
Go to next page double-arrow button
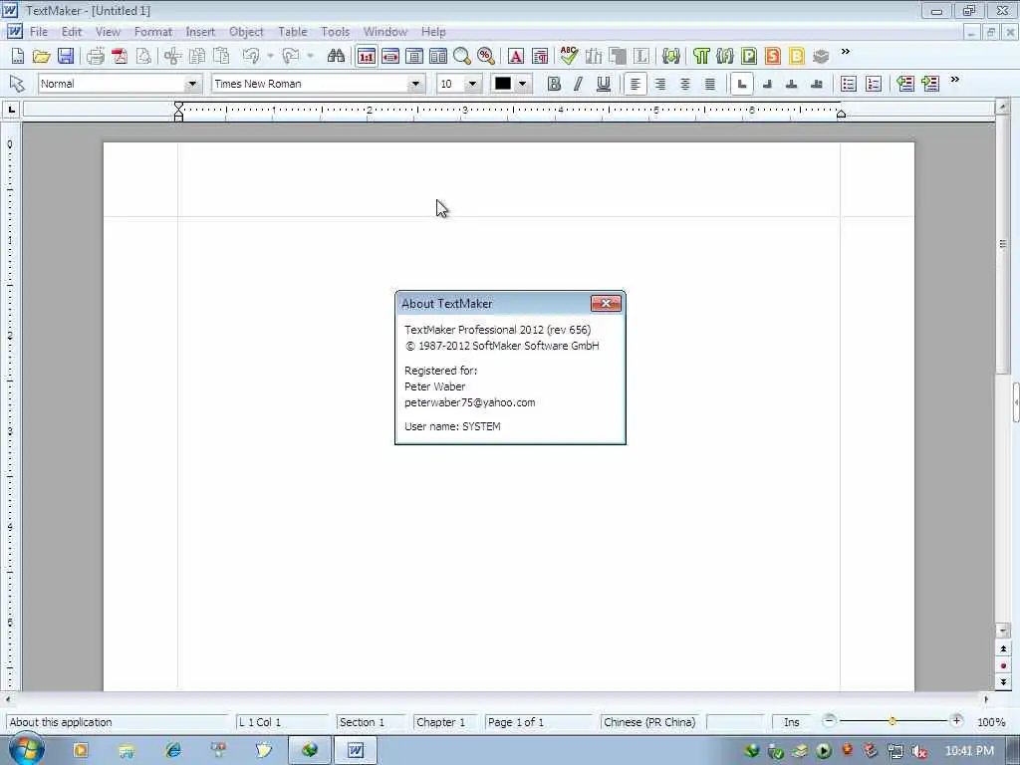pos(1003,681)
